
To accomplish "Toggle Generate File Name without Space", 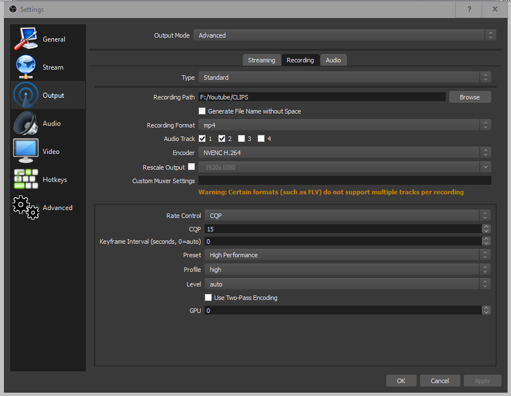I will 202,111.
